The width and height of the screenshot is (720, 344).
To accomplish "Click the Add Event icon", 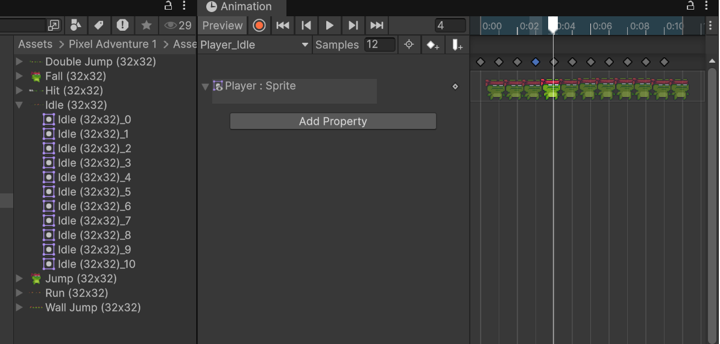I will pos(457,45).
